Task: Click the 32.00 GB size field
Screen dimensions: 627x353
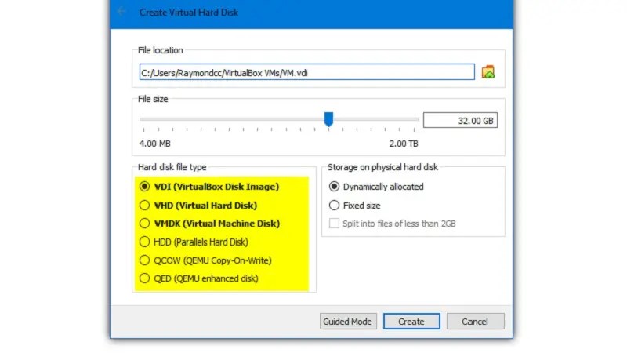Action: point(460,121)
